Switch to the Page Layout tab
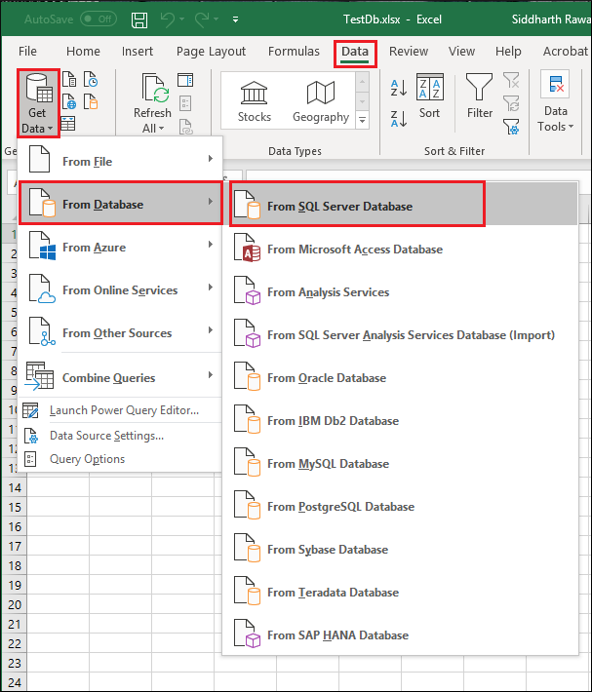 (211, 52)
